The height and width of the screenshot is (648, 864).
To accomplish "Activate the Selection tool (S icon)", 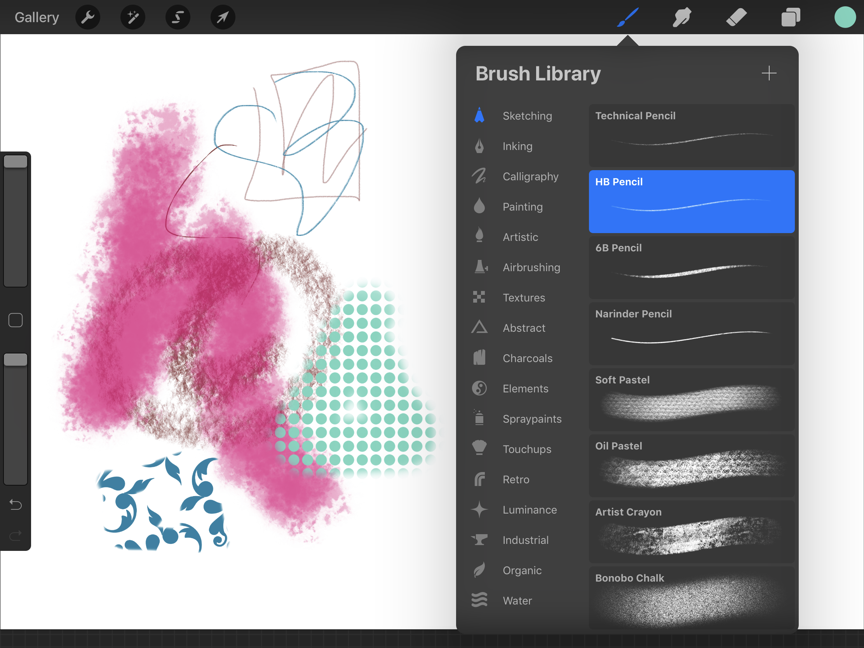I will [x=178, y=17].
